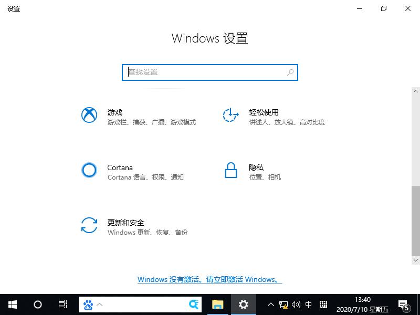Expand hidden tray icons with the up arrow

(x=270, y=304)
